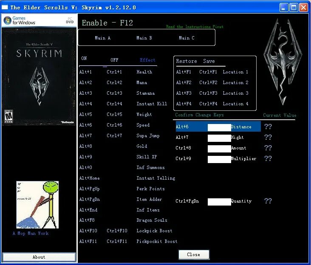Click the Skyrim box cover image
This screenshot has width=311, height=265.
click(x=39, y=77)
